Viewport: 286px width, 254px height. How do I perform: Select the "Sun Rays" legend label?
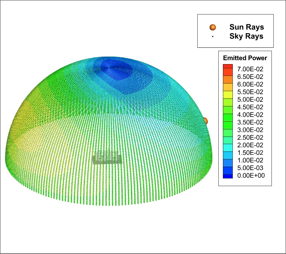(x=246, y=27)
